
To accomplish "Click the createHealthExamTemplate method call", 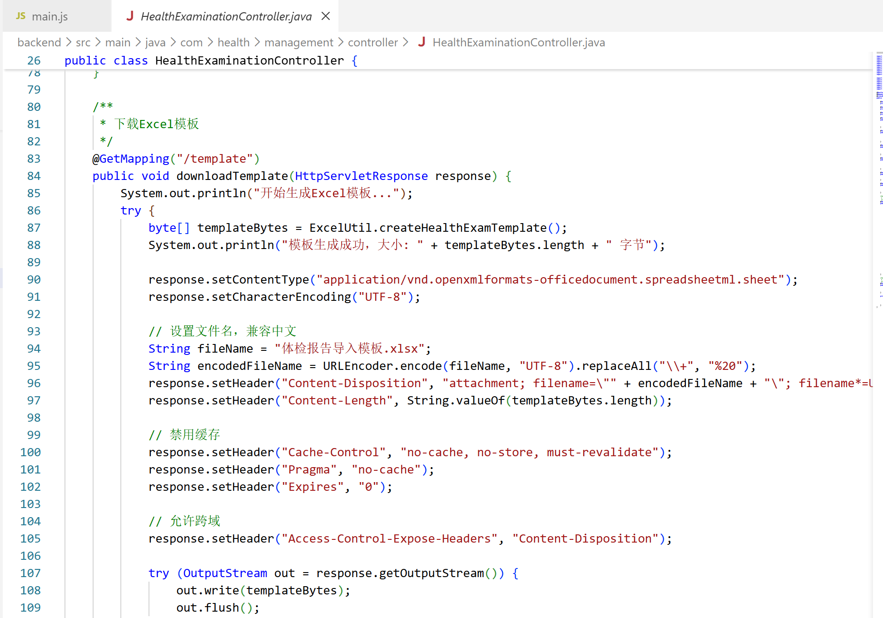I will pos(462,228).
